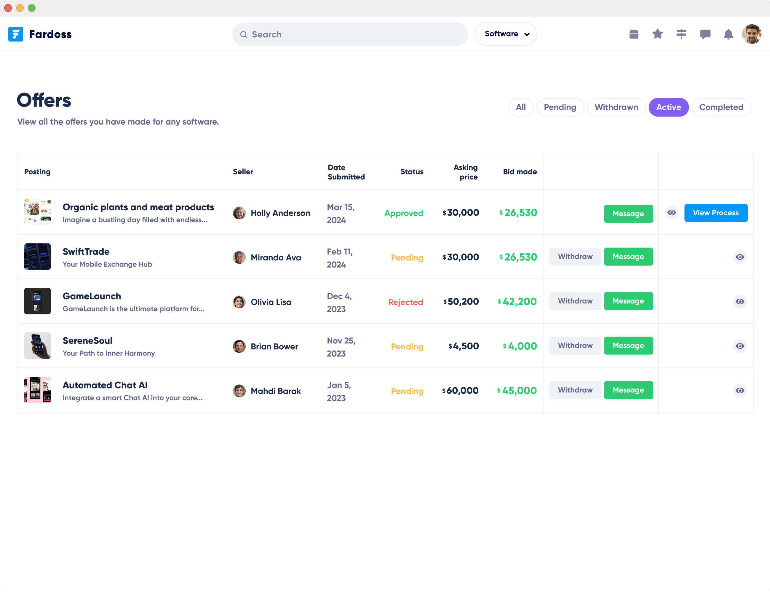Image resolution: width=770 pixels, height=592 pixels.
Task: Click the favorites star icon
Action: pos(657,34)
